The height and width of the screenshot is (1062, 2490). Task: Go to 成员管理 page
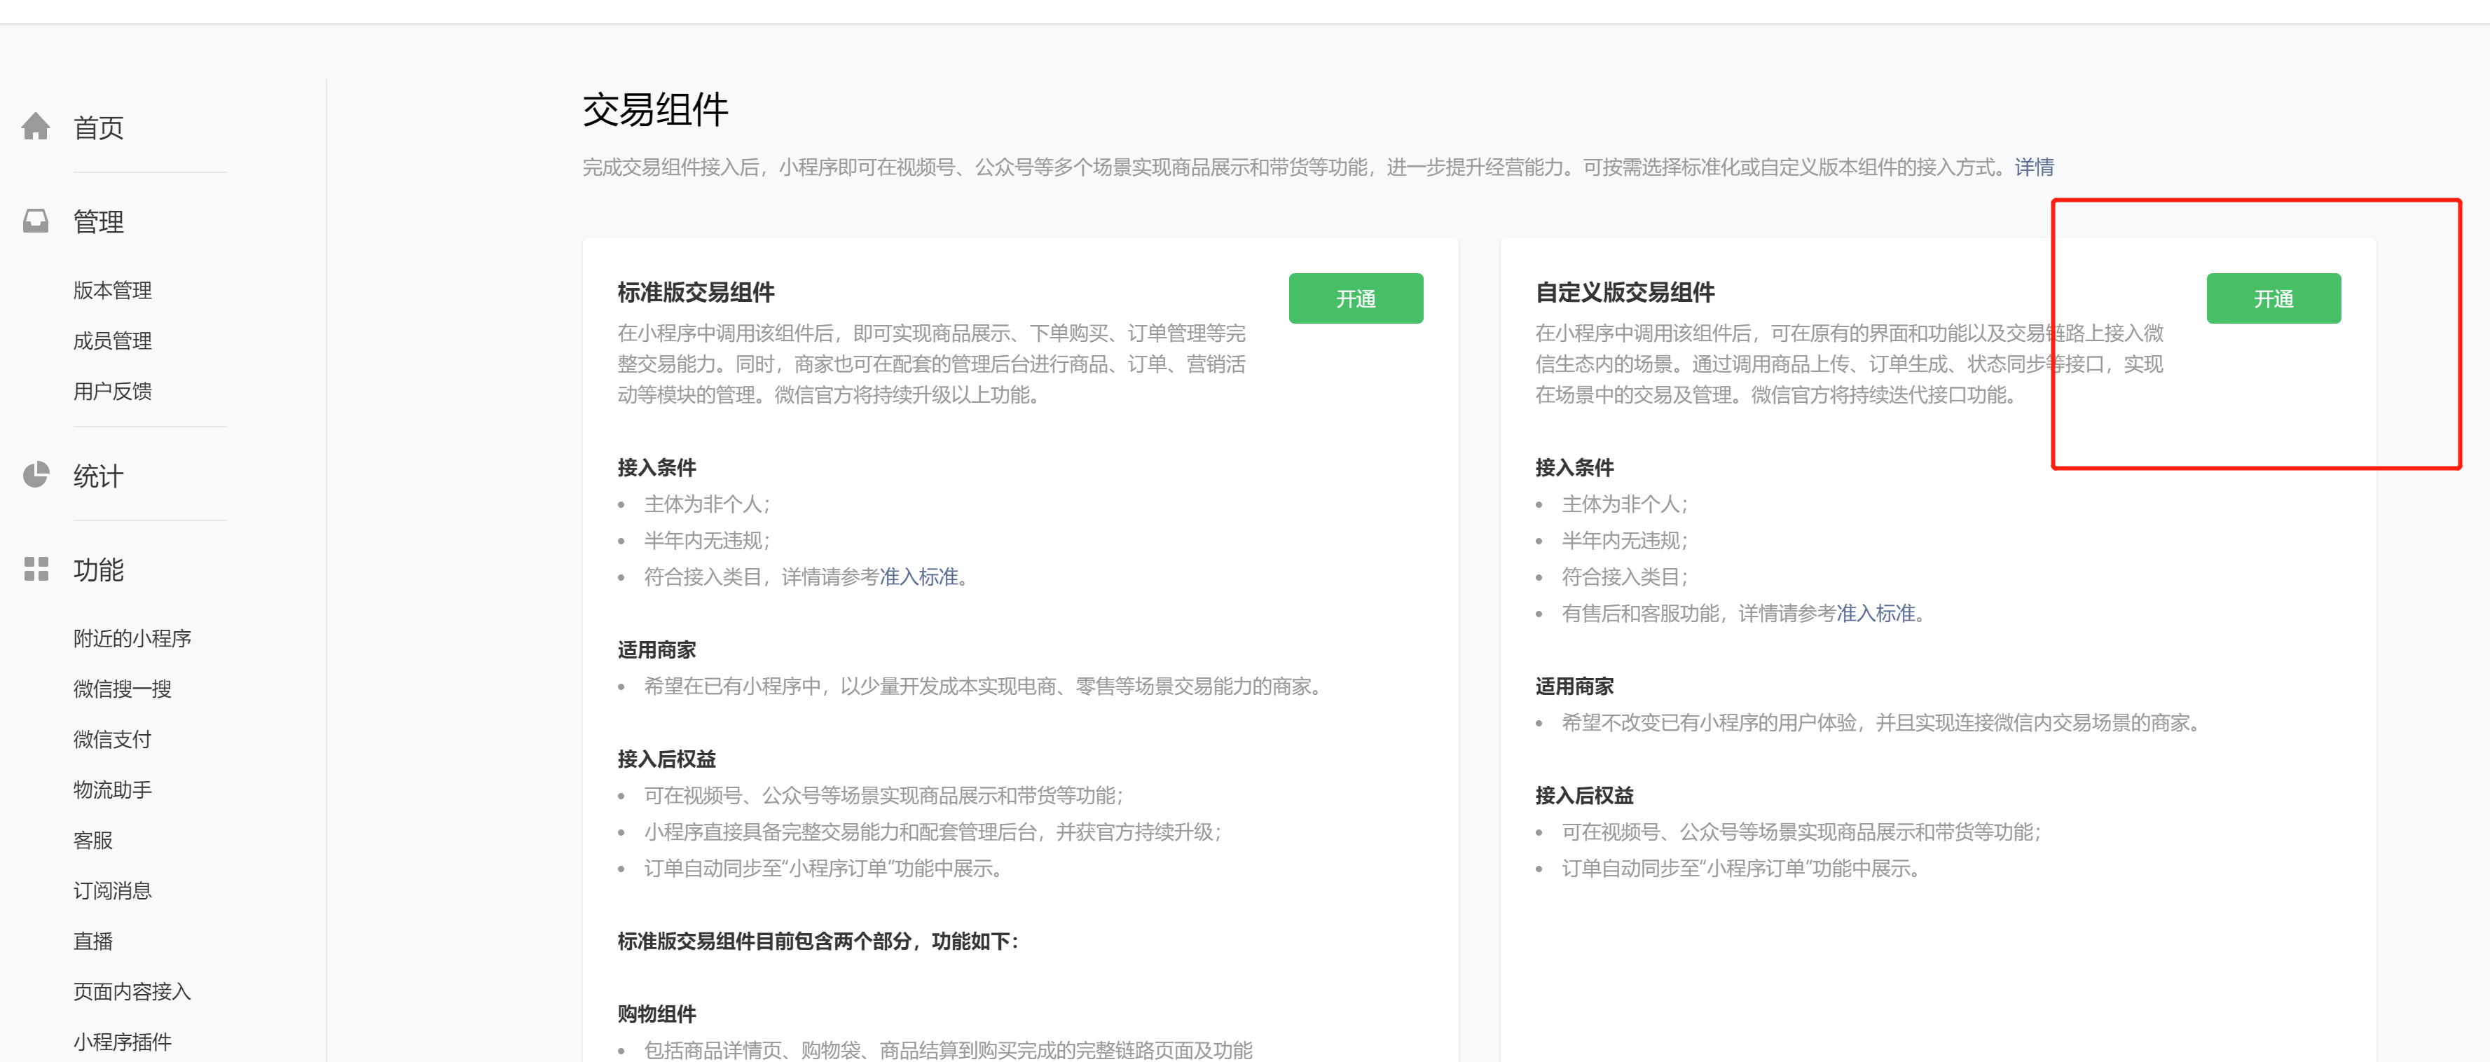click(x=112, y=340)
